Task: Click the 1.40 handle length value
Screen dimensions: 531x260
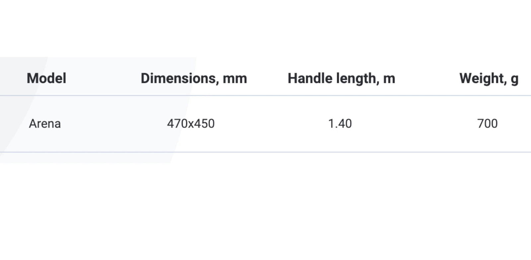Action: click(340, 124)
